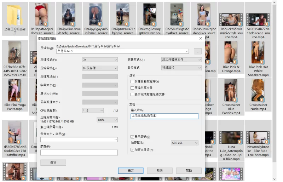Select the 057bc85c-87fc m4v file thumbnail
283x182 pixels.
15,52
